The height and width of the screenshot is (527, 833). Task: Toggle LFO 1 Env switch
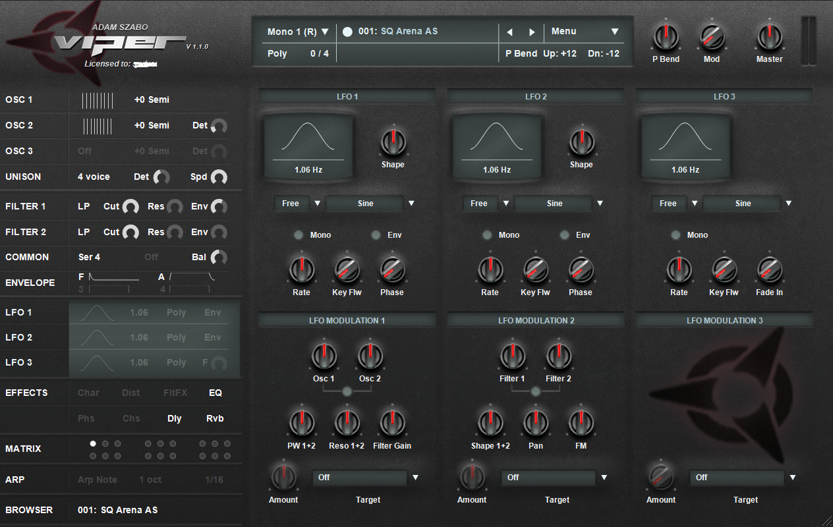point(376,235)
